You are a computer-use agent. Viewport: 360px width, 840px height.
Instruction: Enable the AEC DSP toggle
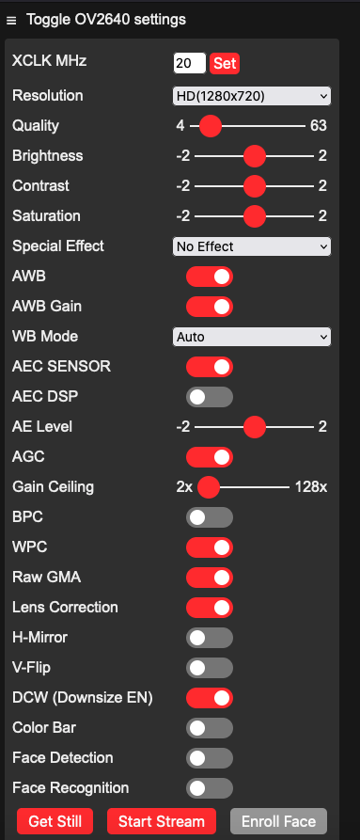click(x=210, y=397)
